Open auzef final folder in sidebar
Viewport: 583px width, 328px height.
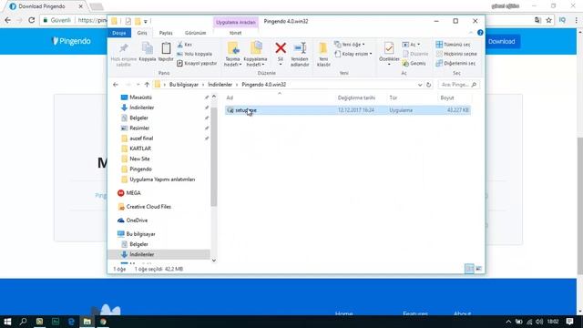(141, 138)
